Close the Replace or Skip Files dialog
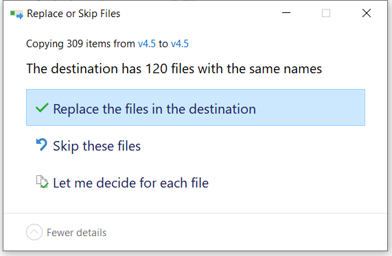Image resolution: width=392 pixels, height=256 pixels. [x=367, y=13]
